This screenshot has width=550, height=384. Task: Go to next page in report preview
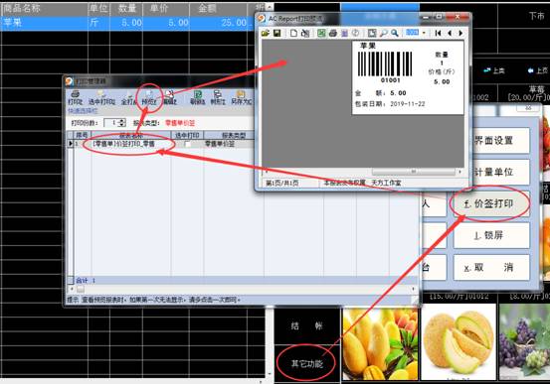click(460, 33)
